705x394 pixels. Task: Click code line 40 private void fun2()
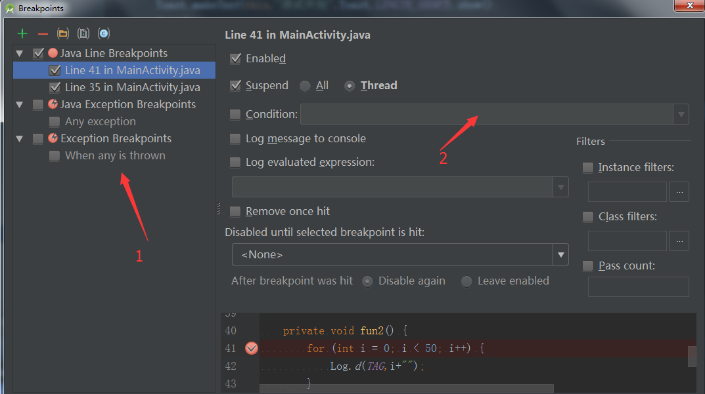click(345, 330)
